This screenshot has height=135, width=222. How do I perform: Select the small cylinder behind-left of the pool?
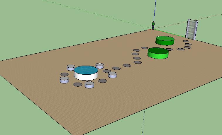(x=71, y=68)
